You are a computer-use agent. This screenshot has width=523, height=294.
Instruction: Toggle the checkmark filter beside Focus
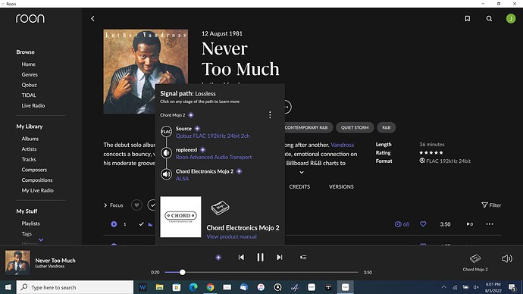(152, 205)
